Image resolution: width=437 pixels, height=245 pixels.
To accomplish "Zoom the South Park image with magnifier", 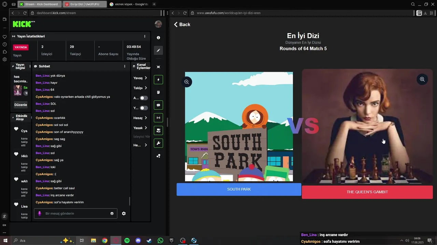I will coord(187,82).
